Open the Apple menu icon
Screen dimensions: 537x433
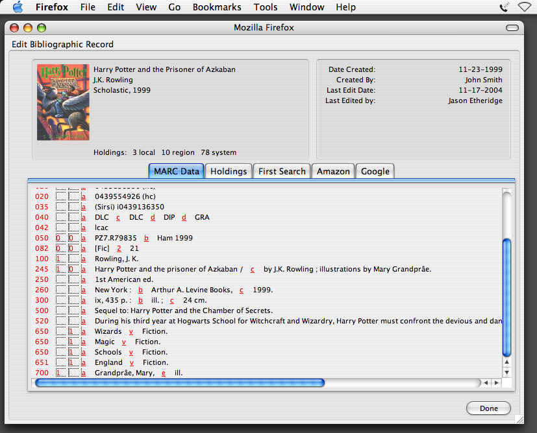(18, 7)
